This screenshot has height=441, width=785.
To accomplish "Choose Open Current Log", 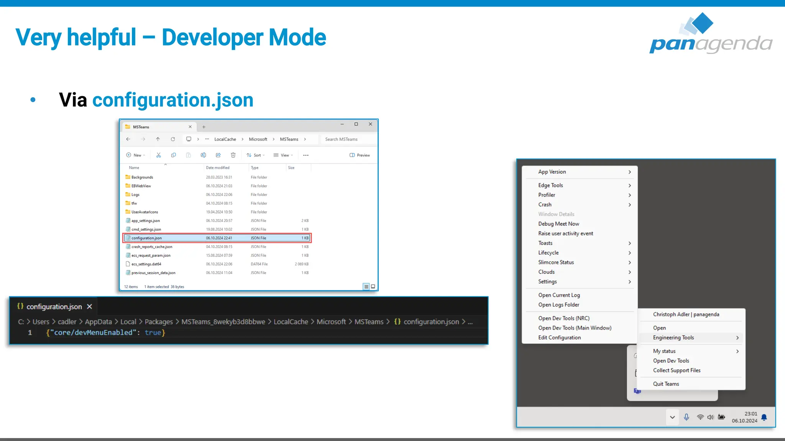I will tap(580, 295).
